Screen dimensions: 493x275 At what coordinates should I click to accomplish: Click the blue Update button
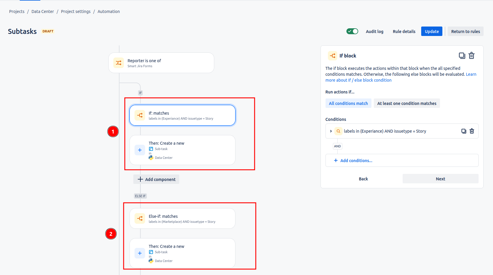coord(431,32)
